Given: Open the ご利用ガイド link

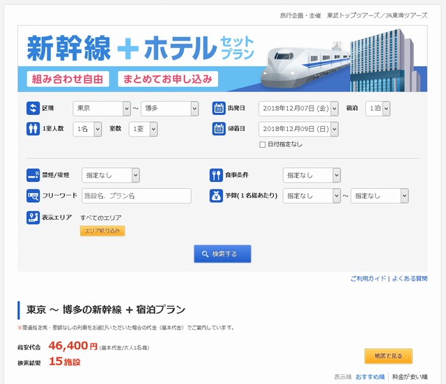Looking at the screenshot, I should coord(369,279).
